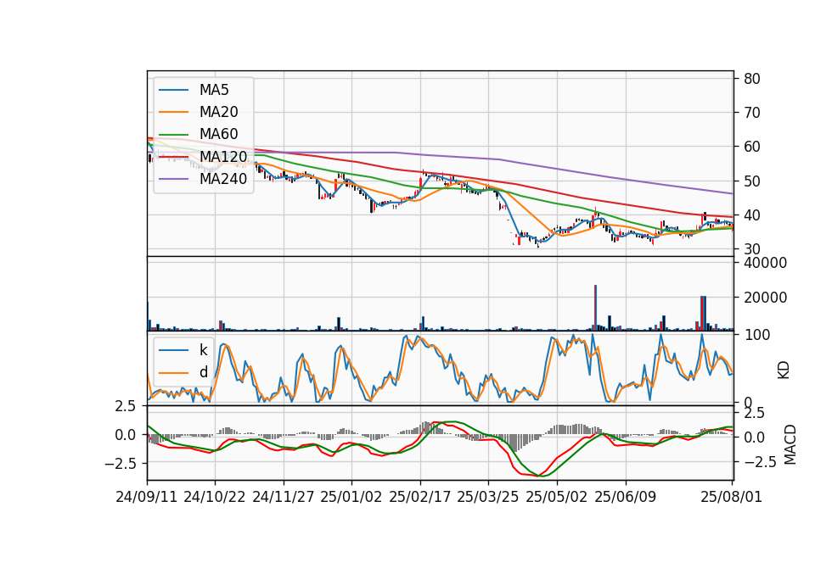Click the purple MA240 legend line sample
This screenshot has height=585, width=815.
point(173,179)
